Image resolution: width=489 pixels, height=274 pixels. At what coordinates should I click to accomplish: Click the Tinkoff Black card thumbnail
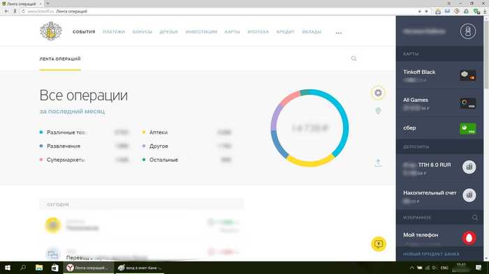click(x=468, y=75)
